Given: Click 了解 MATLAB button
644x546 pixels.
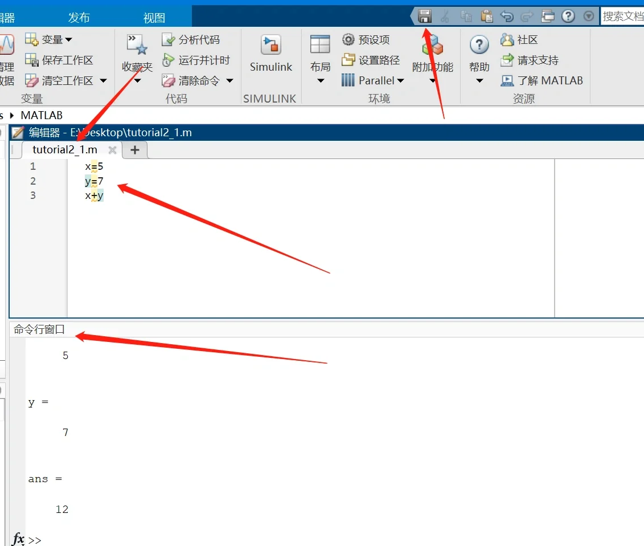Looking at the screenshot, I should coord(542,80).
